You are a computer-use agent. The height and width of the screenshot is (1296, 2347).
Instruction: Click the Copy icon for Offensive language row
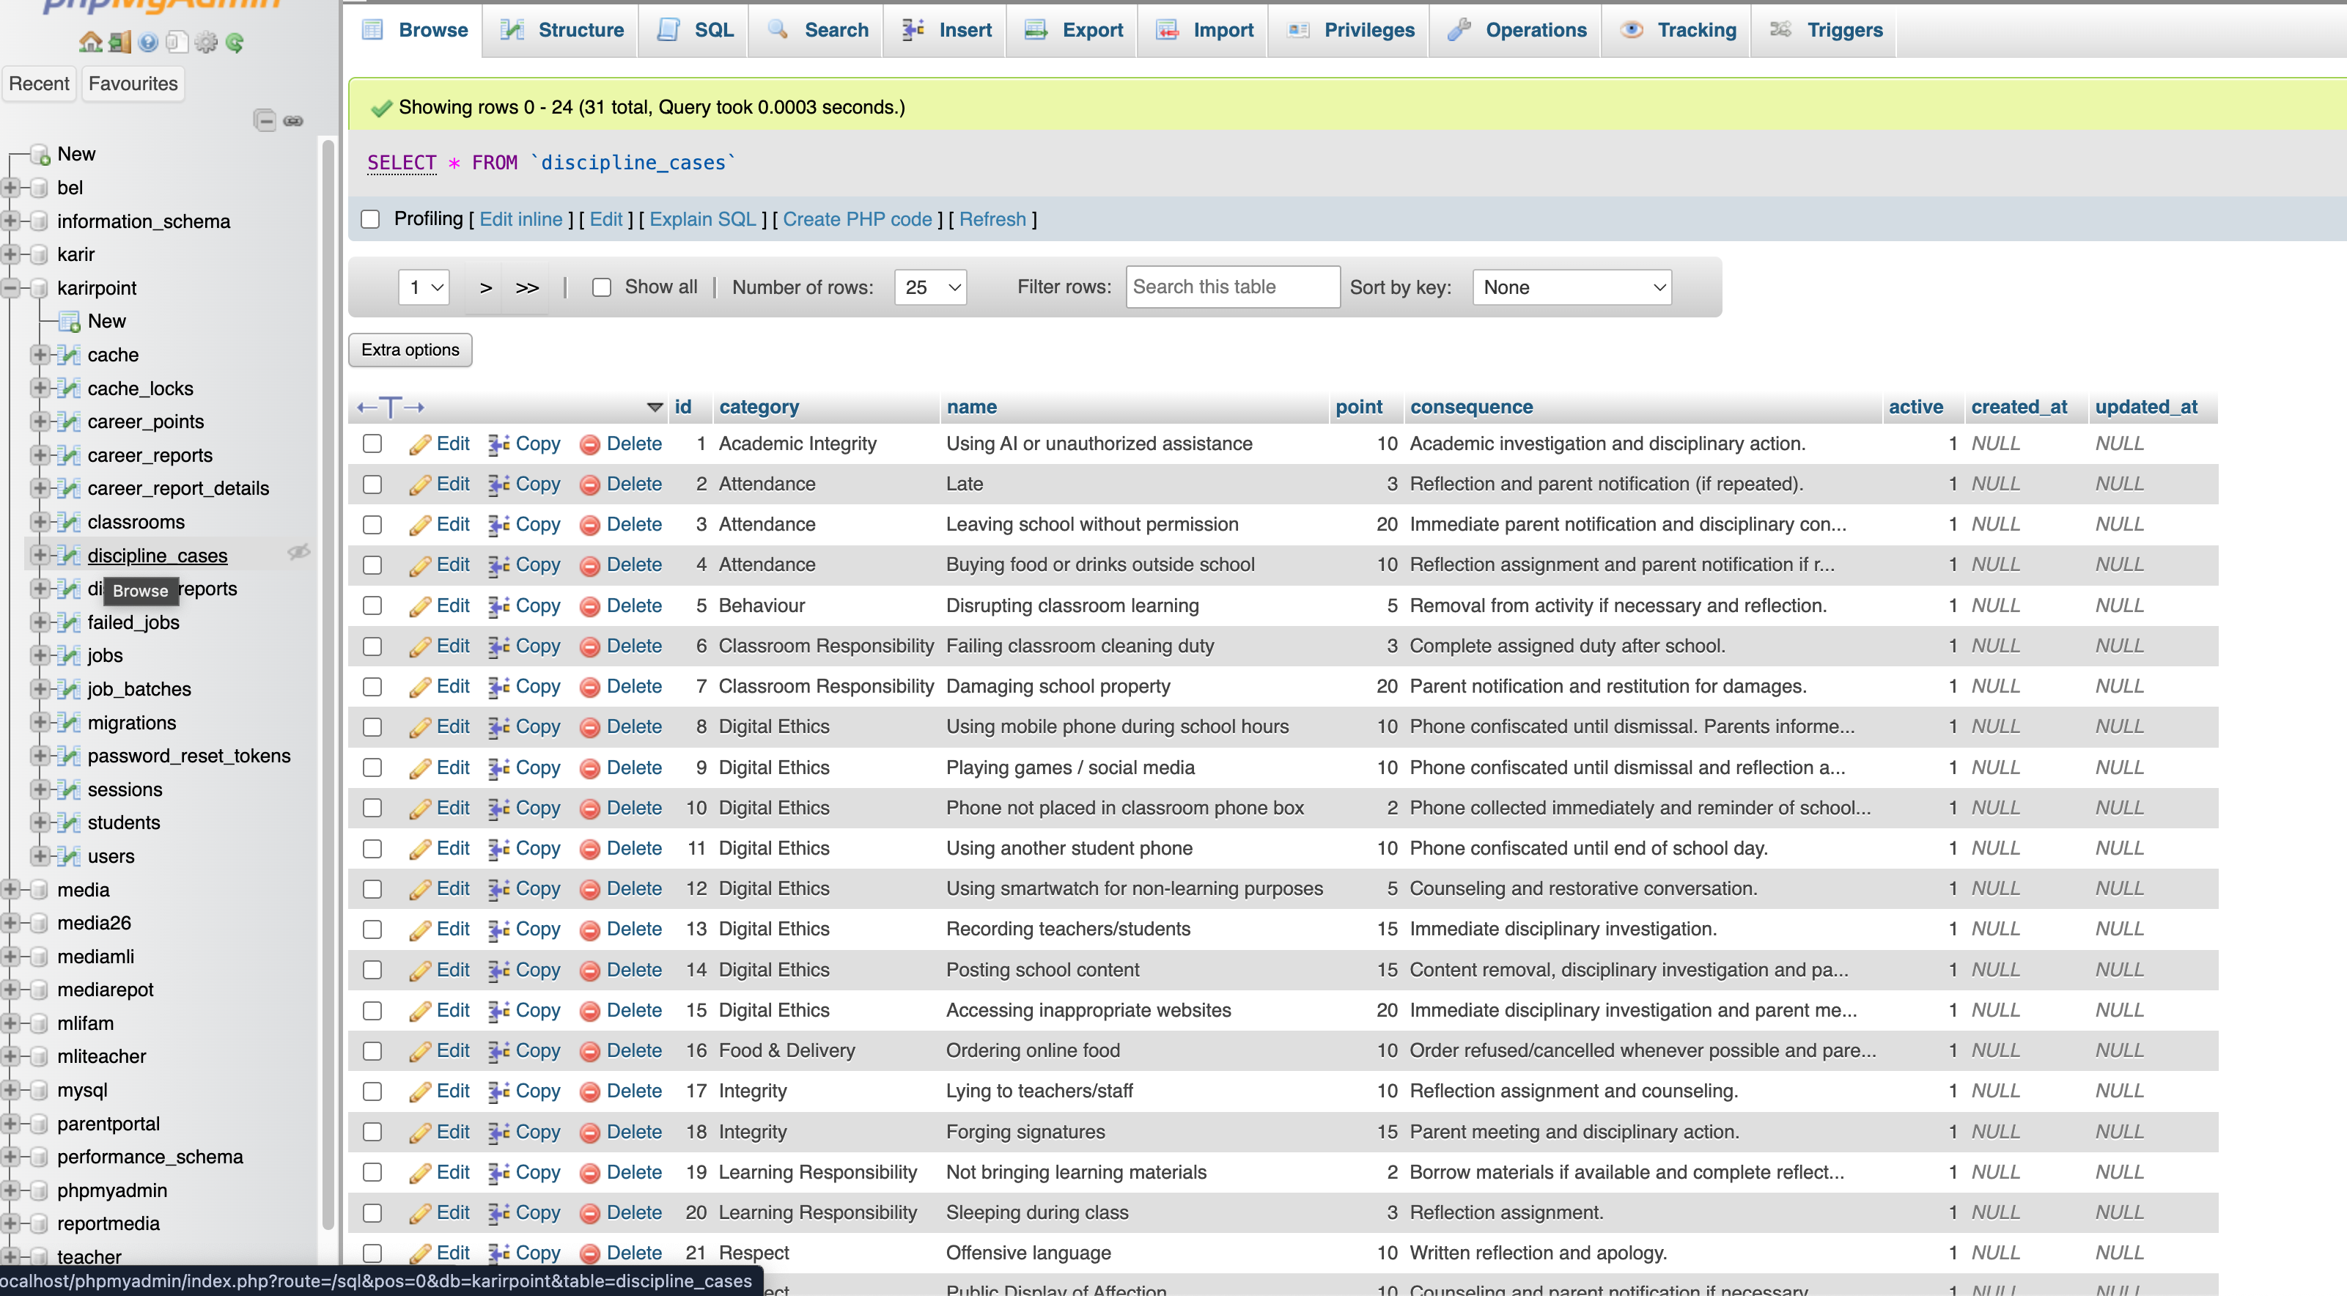tap(498, 1253)
